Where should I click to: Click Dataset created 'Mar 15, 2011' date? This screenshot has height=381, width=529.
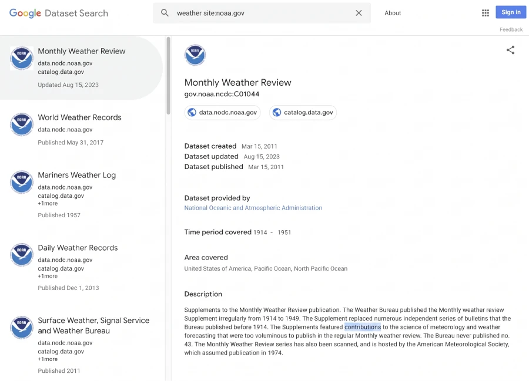259,147
